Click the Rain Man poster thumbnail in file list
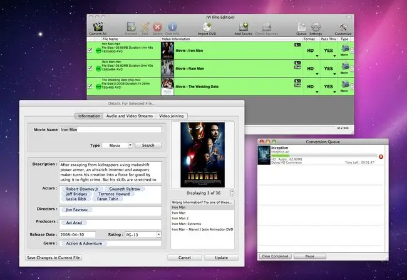The image size is (407, 280). [167, 69]
